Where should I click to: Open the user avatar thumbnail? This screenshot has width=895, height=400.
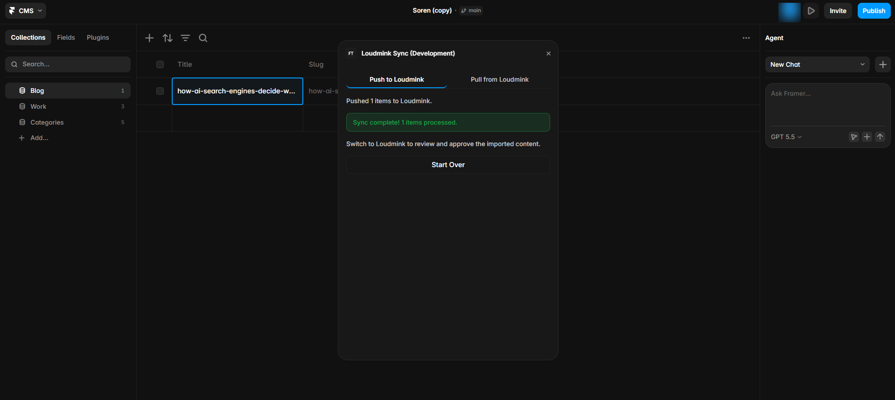[x=789, y=12]
